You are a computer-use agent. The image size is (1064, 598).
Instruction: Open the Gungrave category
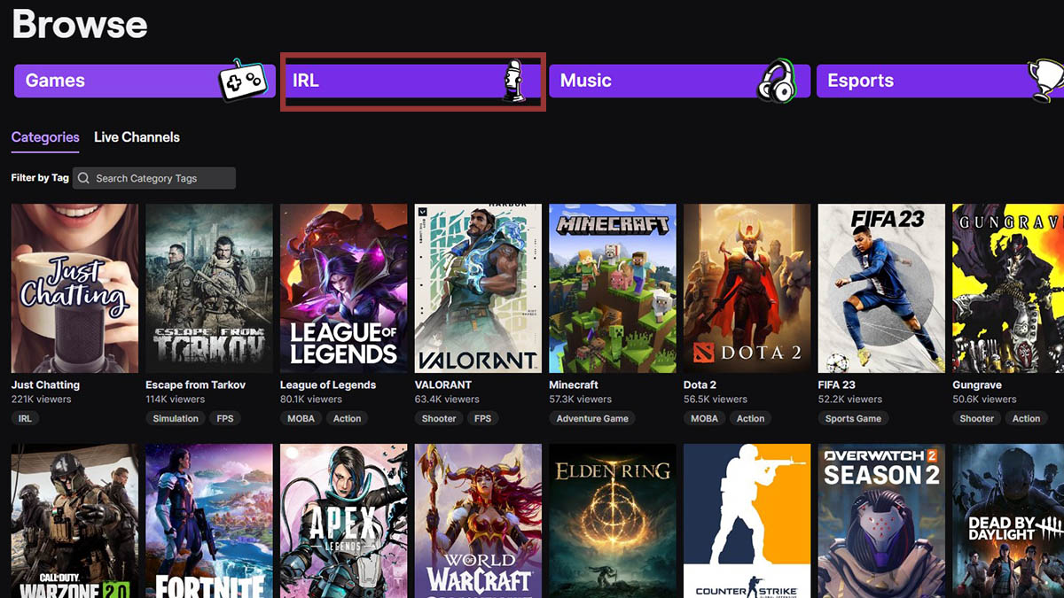point(1011,288)
